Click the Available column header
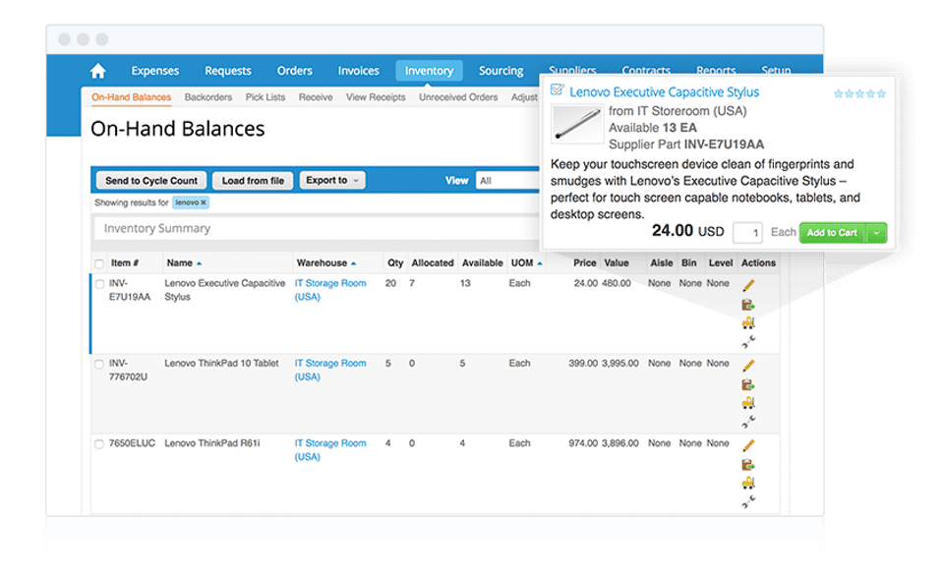Viewport: 944px width, 578px height. pos(482,263)
